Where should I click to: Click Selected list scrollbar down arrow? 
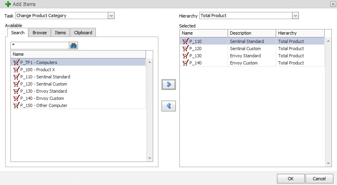click(329, 164)
